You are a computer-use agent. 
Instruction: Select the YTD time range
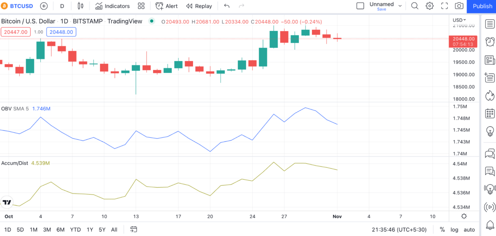(x=75, y=230)
